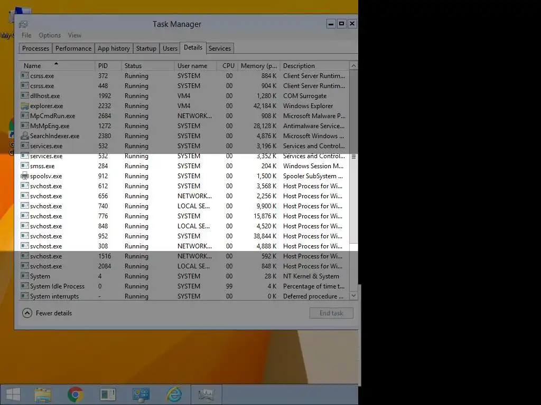Click the Task Manager taskbar icon

point(207,394)
